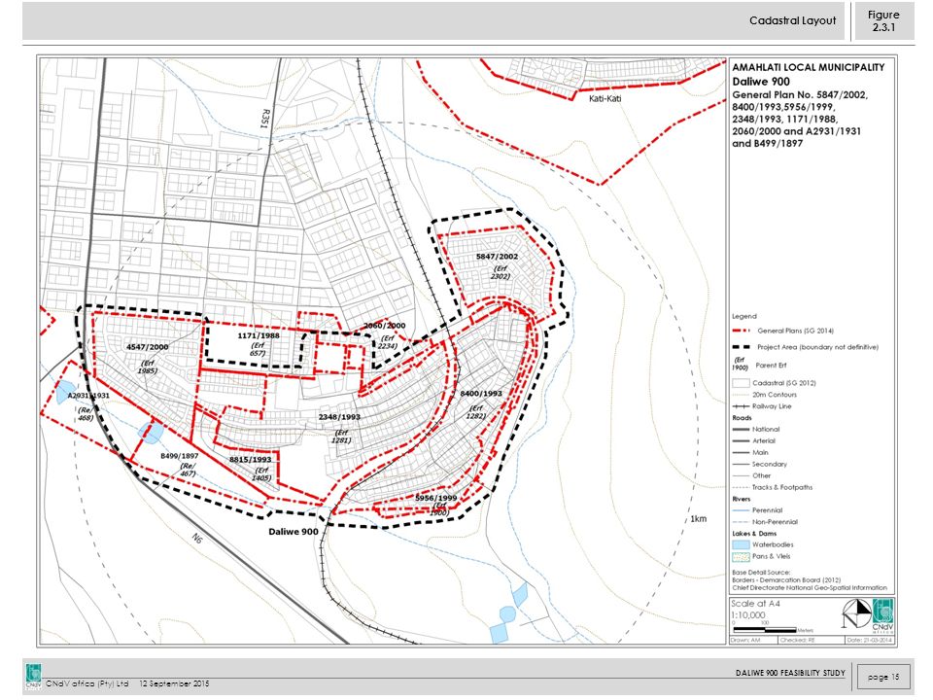Click the 'Kati-Kati' place label
The width and height of the screenshot is (933, 700).
[x=605, y=98]
